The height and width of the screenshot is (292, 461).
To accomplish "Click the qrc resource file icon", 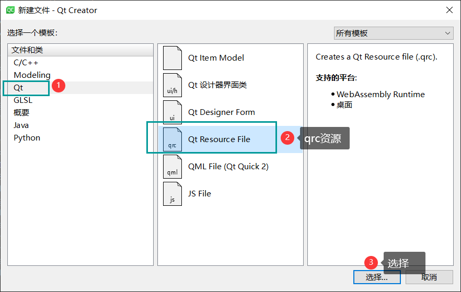I will click(x=172, y=139).
